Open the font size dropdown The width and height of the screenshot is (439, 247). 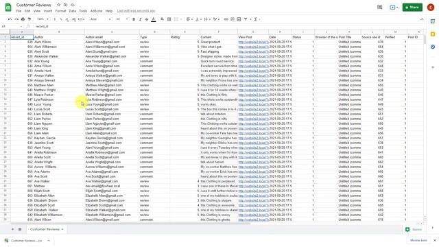coord(122,19)
